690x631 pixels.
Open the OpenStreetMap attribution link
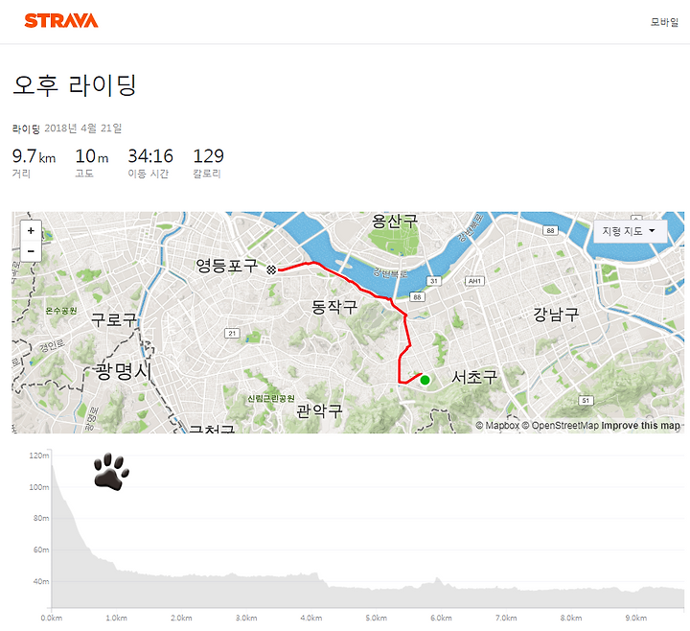[x=561, y=426]
